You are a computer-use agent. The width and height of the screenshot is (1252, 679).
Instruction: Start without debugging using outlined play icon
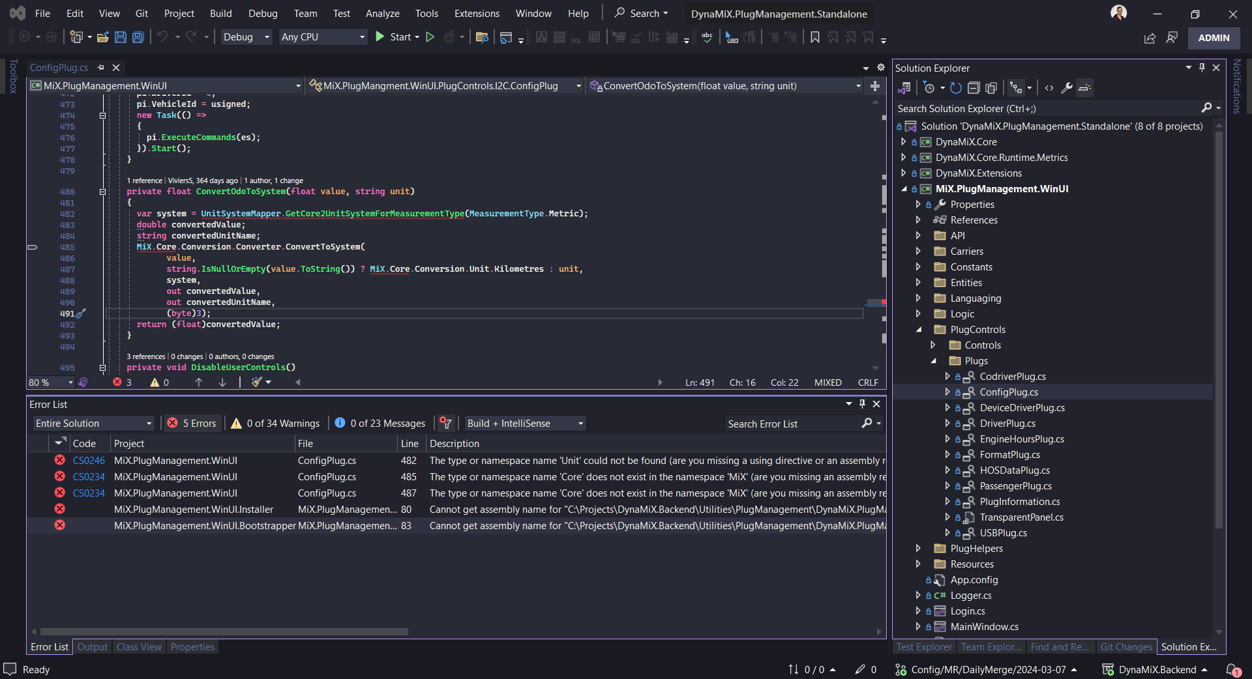click(430, 37)
